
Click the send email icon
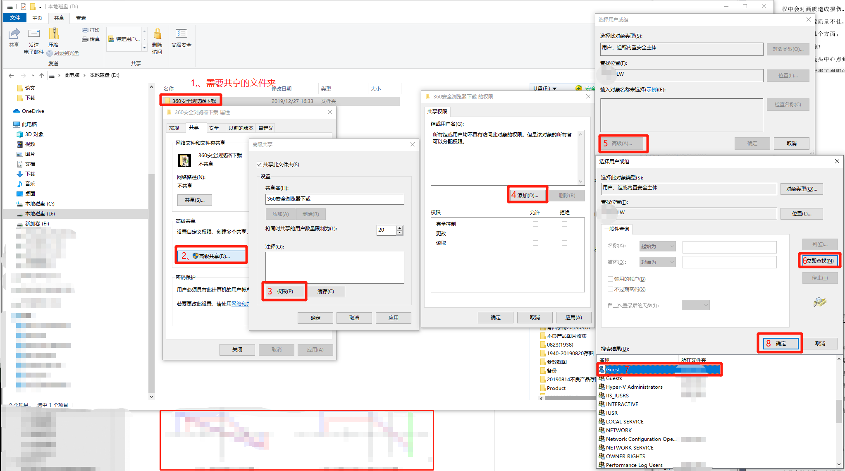click(x=33, y=34)
